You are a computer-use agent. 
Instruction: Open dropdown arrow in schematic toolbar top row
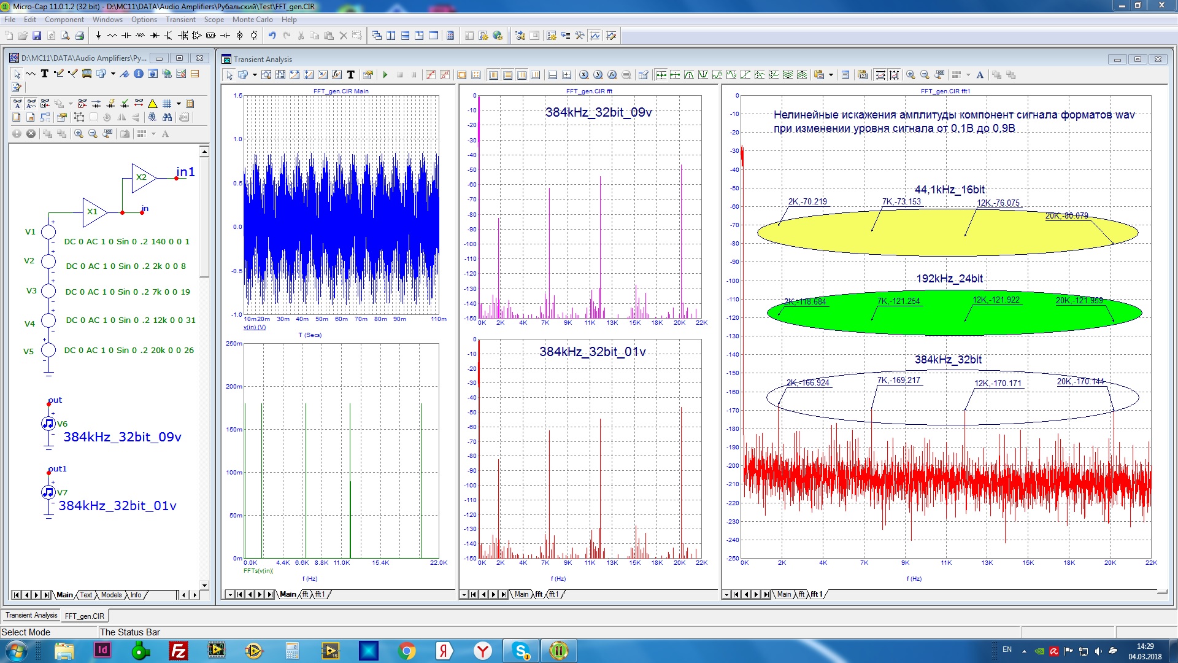click(x=113, y=74)
